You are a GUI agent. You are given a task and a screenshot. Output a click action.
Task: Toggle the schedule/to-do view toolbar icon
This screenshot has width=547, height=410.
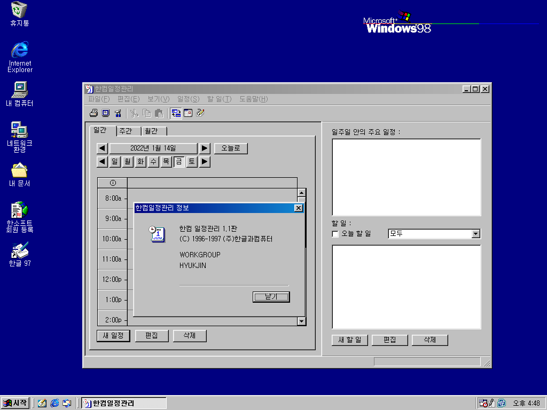[176, 113]
